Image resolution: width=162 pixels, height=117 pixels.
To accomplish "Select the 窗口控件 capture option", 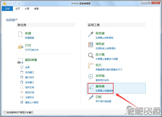I will 29,77.
